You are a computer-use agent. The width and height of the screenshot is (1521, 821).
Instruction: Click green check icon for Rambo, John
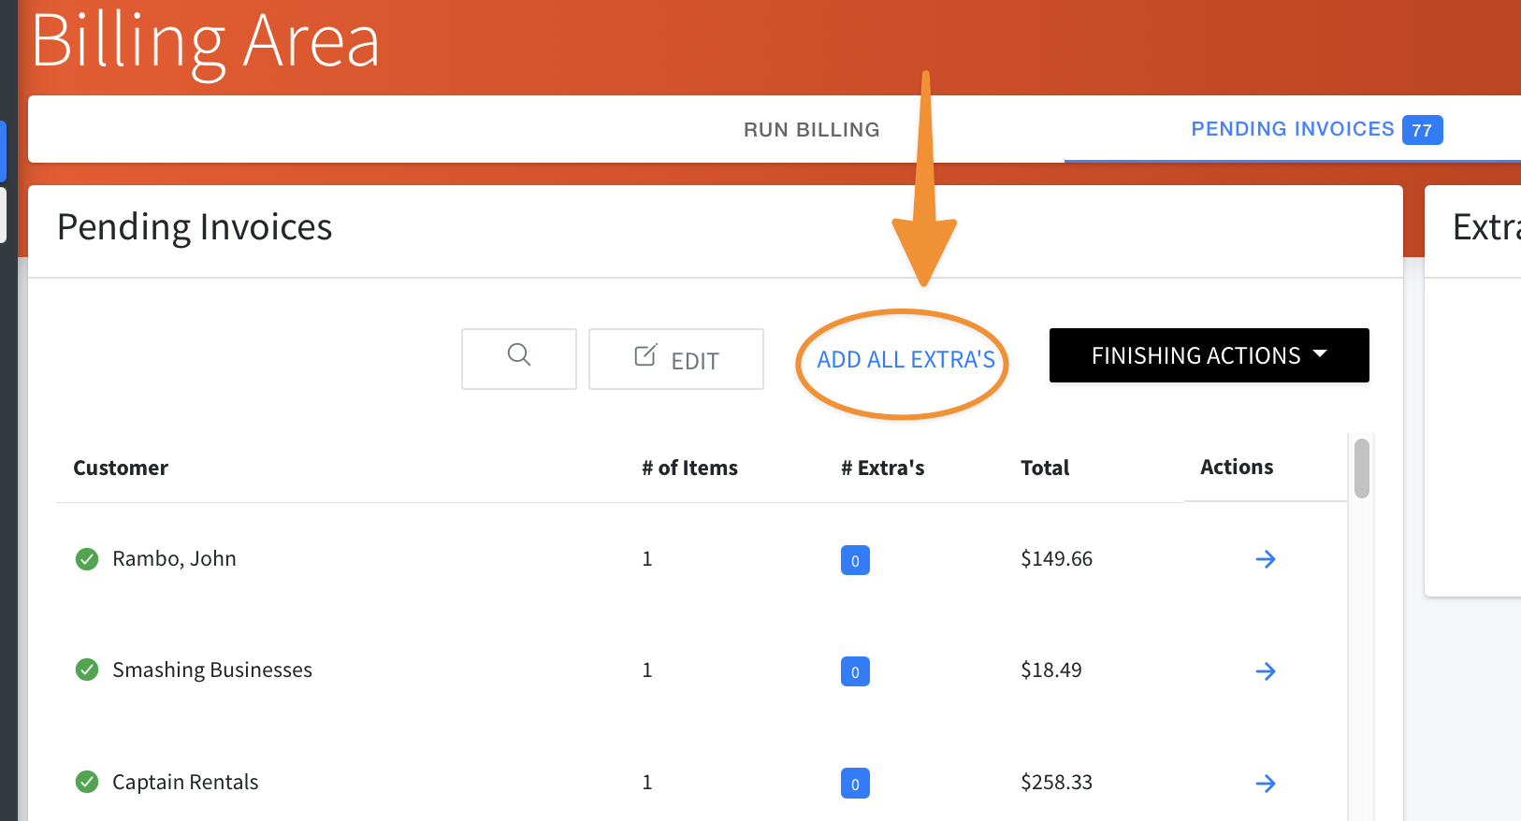coord(87,559)
